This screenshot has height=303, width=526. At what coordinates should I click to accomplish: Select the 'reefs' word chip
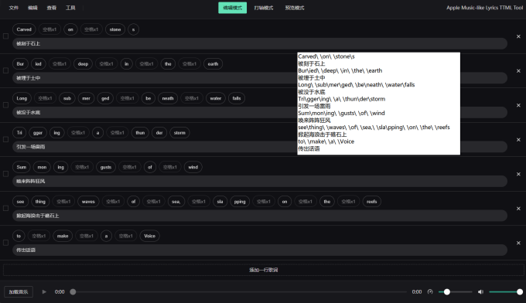tap(372, 202)
